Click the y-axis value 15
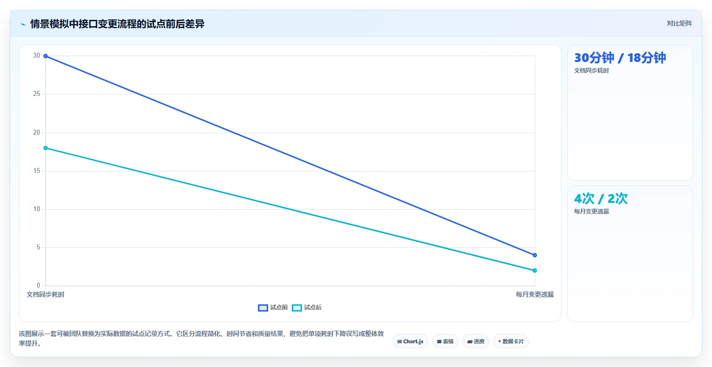The width and height of the screenshot is (712, 367). point(37,171)
